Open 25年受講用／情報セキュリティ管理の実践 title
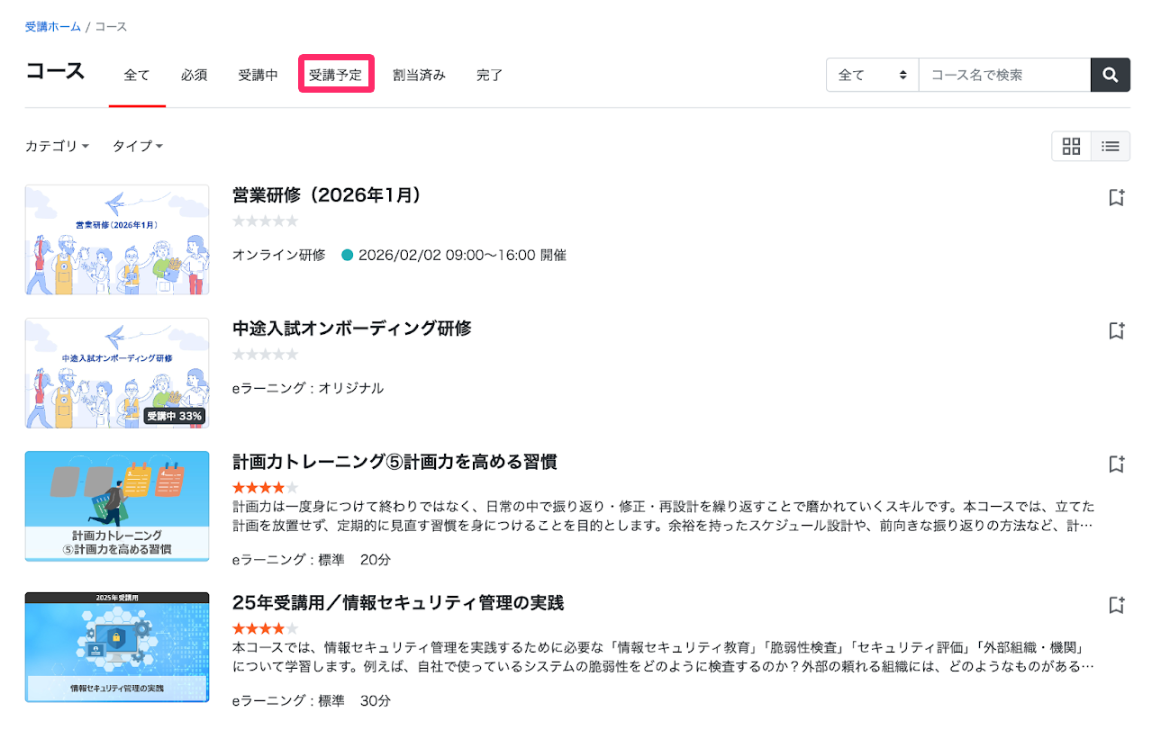 pyautogui.click(x=398, y=602)
